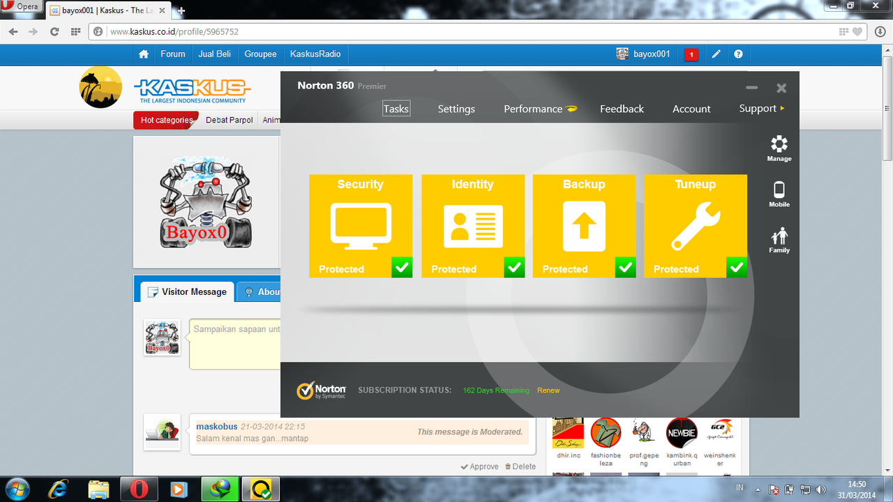The height and width of the screenshot is (502, 893).
Task: Open Norton Account
Action: coord(691,109)
